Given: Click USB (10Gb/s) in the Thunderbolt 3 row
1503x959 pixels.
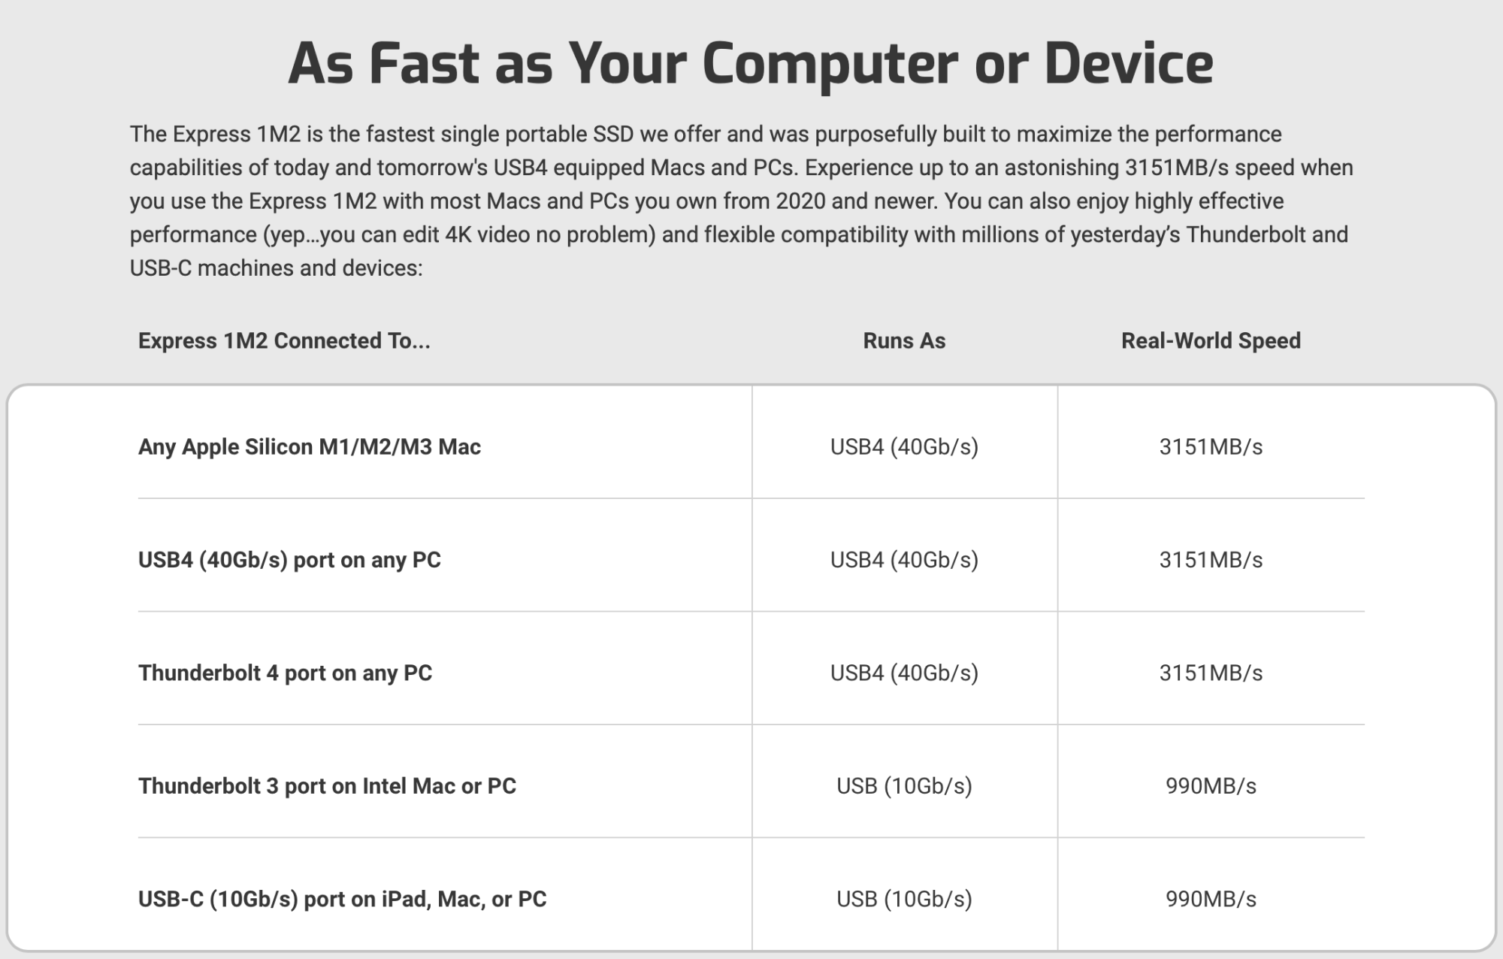Looking at the screenshot, I should [x=904, y=785].
